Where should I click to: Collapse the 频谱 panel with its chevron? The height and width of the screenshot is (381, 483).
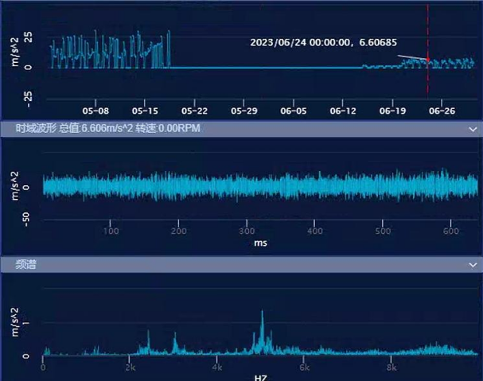[x=473, y=264]
